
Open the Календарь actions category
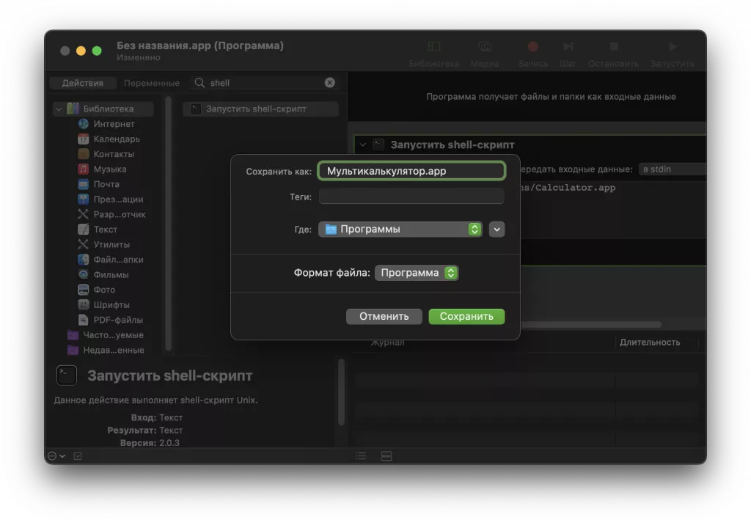point(83,139)
